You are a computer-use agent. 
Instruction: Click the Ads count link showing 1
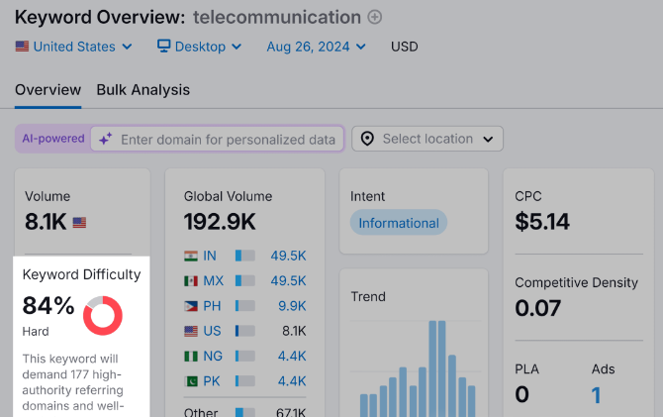click(x=596, y=396)
